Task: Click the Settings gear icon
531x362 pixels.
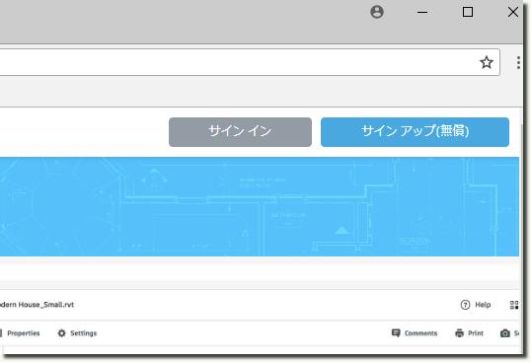Action: tap(61, 333)
